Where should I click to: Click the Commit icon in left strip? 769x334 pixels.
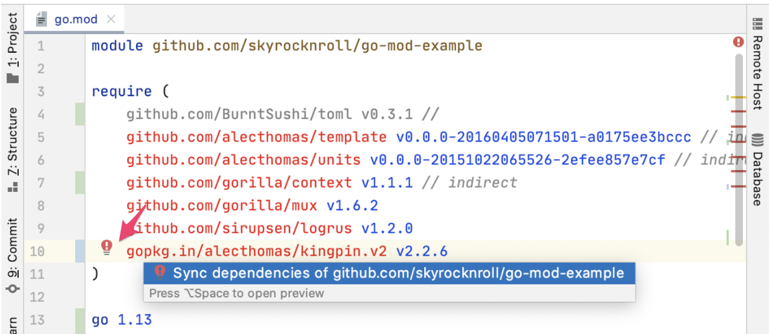pyautogui.click(x=12, y=289)
